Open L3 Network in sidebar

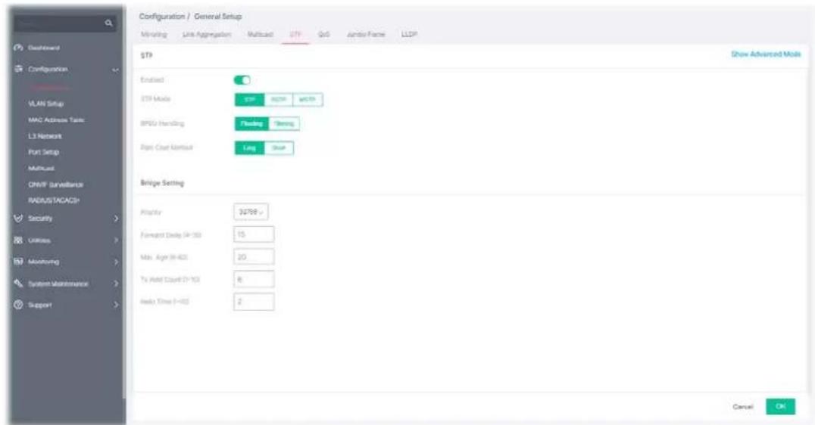[x=45, y=136]
